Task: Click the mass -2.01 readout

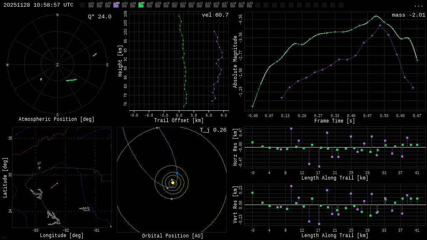Action: (408, 15)
